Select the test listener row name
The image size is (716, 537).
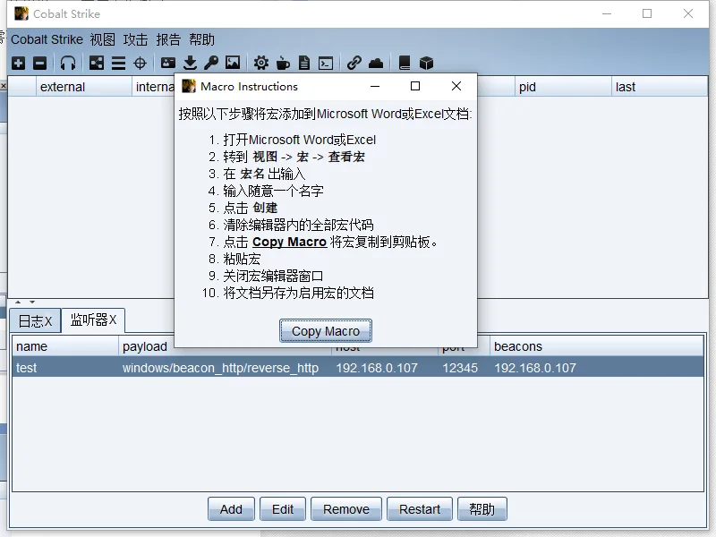(x=27, y=368)
